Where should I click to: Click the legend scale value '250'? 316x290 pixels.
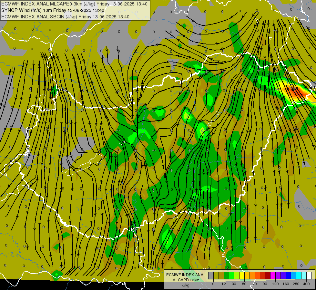point(296,284)
